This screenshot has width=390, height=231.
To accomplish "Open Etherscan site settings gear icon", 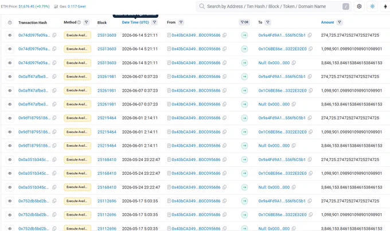I will (x=359, y=6).
